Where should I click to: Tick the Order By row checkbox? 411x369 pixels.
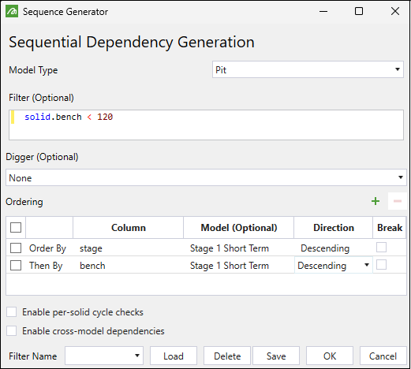tap(16, 248)
